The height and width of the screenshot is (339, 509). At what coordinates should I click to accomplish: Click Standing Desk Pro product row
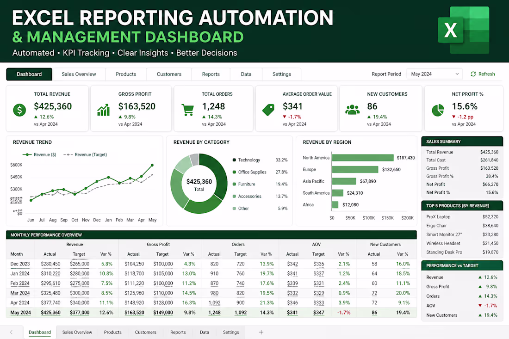pos(462,252)
